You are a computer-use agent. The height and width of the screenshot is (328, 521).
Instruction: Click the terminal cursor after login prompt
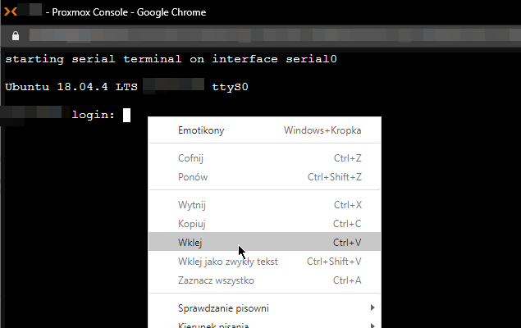127,115
